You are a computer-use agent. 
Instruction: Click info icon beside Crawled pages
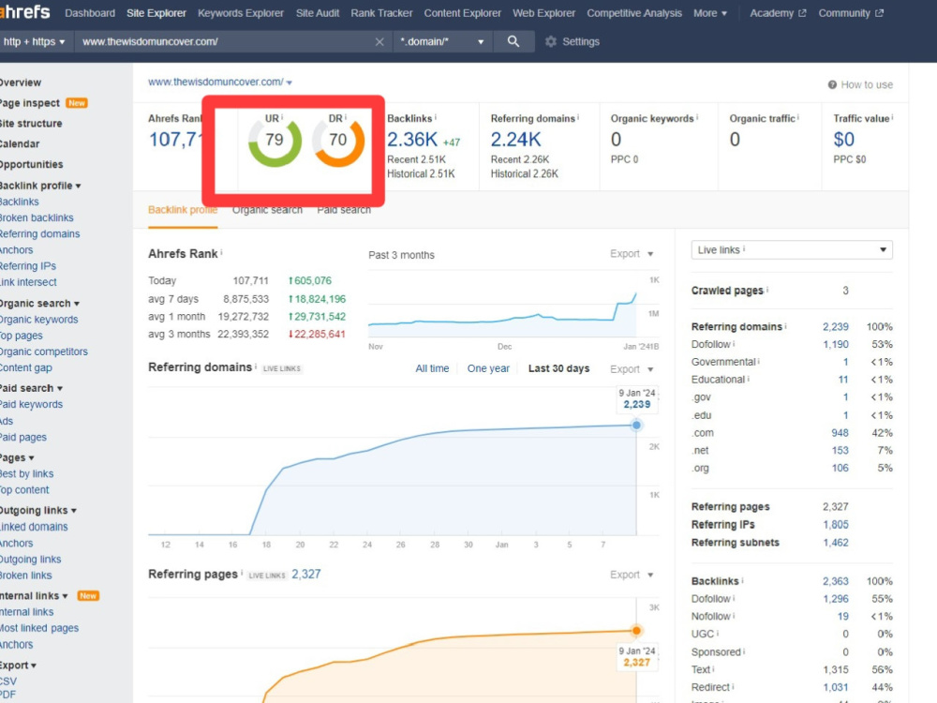coord(767,290)
